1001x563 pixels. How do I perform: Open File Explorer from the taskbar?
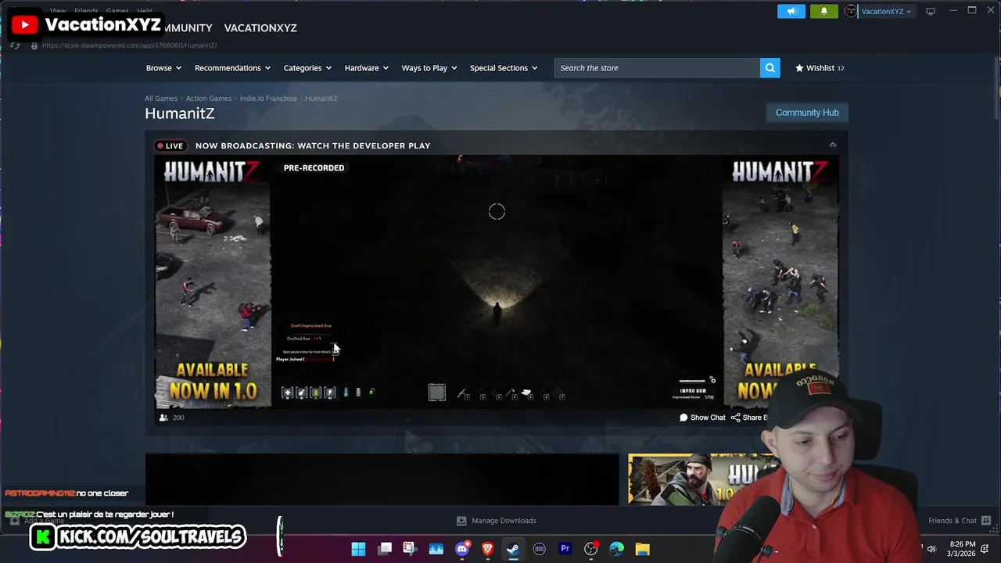(x=642, y=549)
